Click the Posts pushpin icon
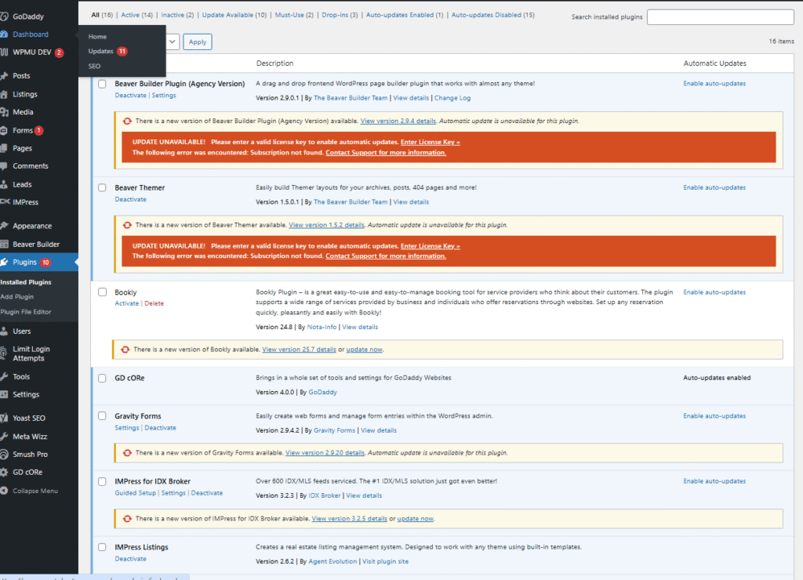 [x=4, y=76]
